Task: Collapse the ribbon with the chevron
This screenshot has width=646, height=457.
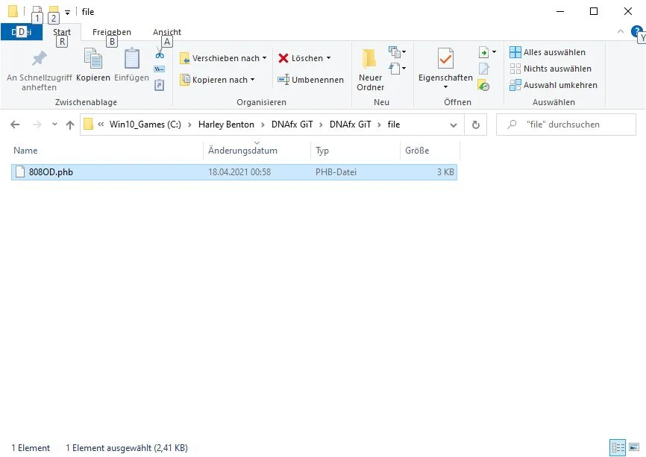Action: (621, 32)
